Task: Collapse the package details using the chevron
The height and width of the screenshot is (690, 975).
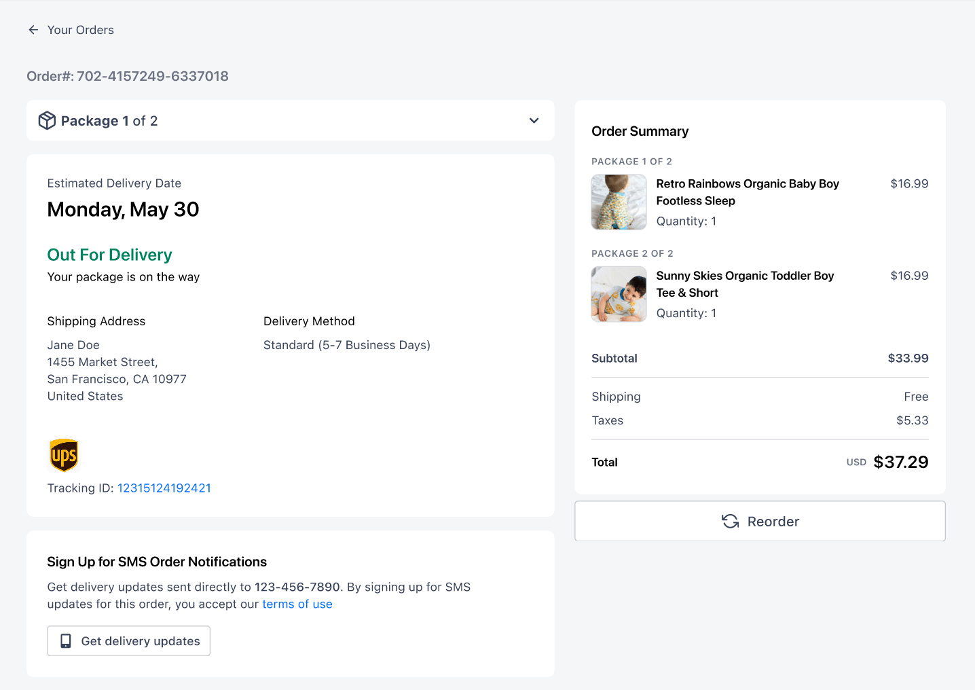Action: click(534, 120)
